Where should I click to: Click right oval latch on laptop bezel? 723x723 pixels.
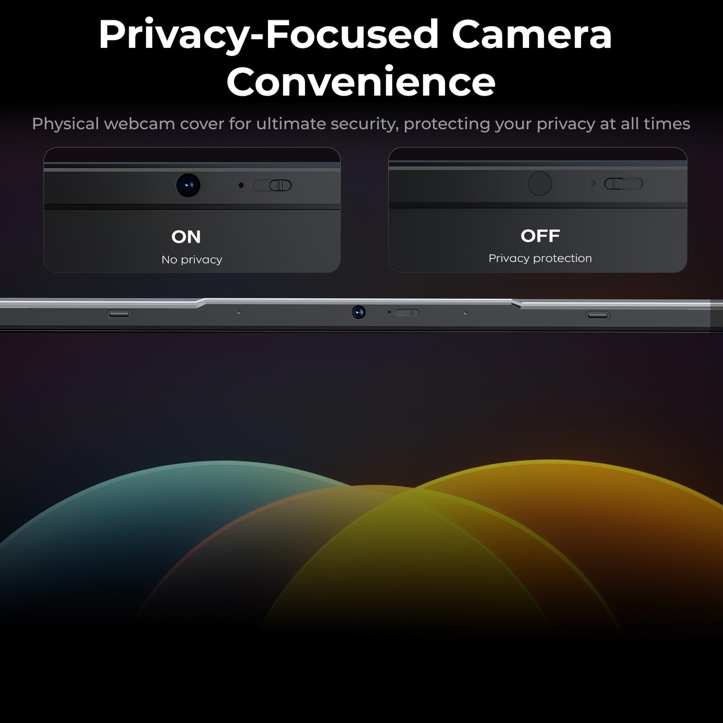(598, 315)
